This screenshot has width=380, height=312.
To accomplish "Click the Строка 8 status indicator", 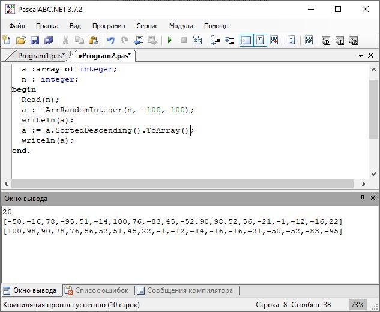I will click(x=271, y=305).
